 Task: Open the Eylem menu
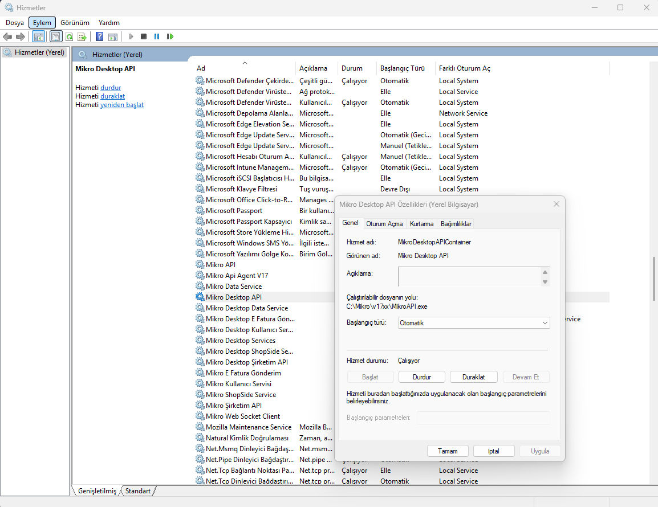42,23
